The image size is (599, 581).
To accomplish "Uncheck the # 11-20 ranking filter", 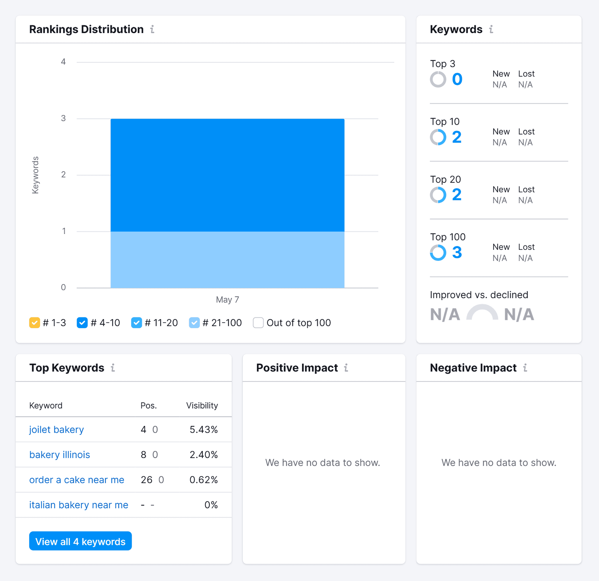I will [x=136, y=323].
